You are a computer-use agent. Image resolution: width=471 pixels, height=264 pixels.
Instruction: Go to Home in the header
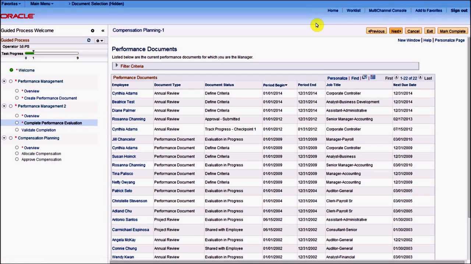333,11
